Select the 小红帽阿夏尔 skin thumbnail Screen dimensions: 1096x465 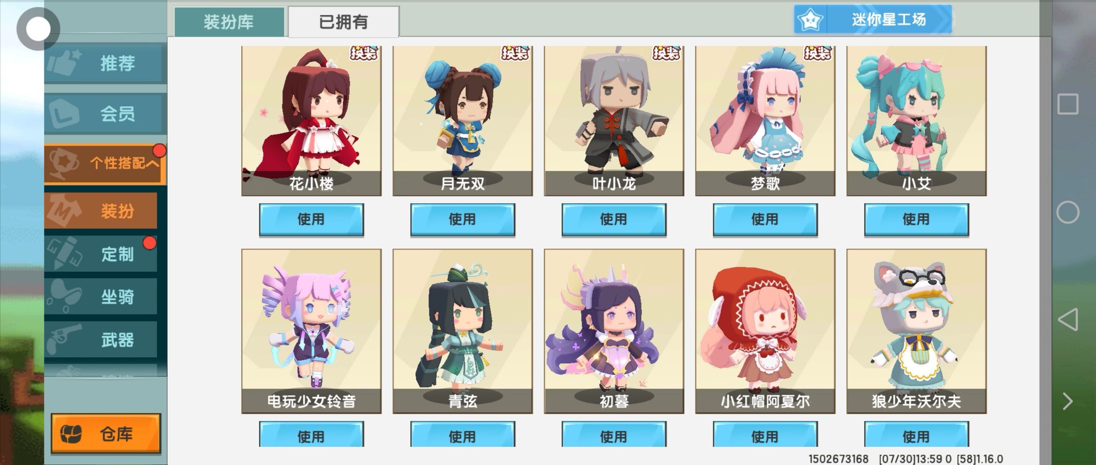(x=765, y=331)
